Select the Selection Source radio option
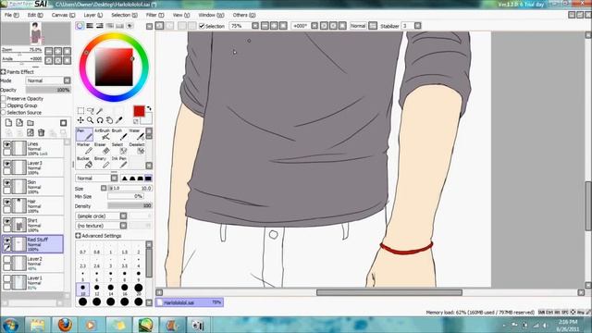The width and height of the screenshot is (592, 333). (4, 113)
